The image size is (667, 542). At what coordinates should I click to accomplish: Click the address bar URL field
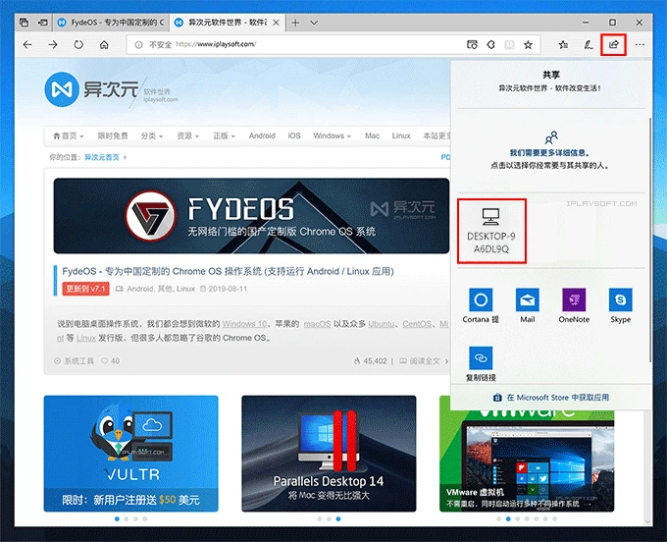tap(294, 44)
